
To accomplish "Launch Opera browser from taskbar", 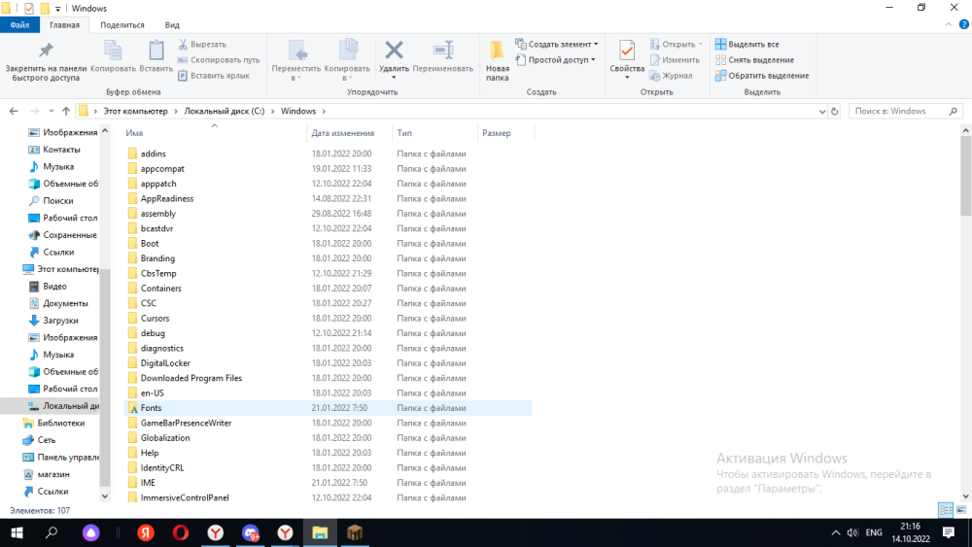I will pos(181,532).
